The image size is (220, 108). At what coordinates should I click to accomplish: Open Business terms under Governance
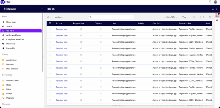coord(12,81)
